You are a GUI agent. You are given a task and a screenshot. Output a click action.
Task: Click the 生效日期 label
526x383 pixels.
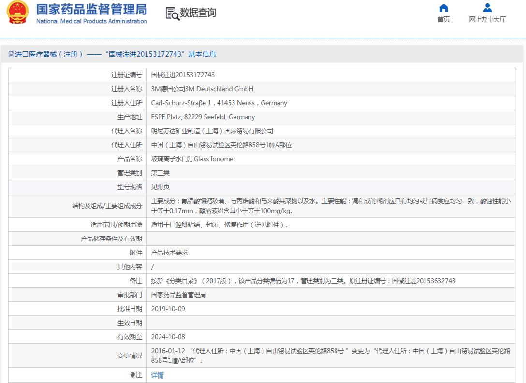130,323
